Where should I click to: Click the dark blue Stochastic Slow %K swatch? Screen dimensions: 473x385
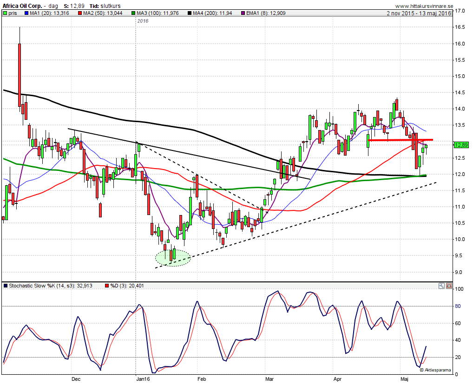(x=6, y=286)
